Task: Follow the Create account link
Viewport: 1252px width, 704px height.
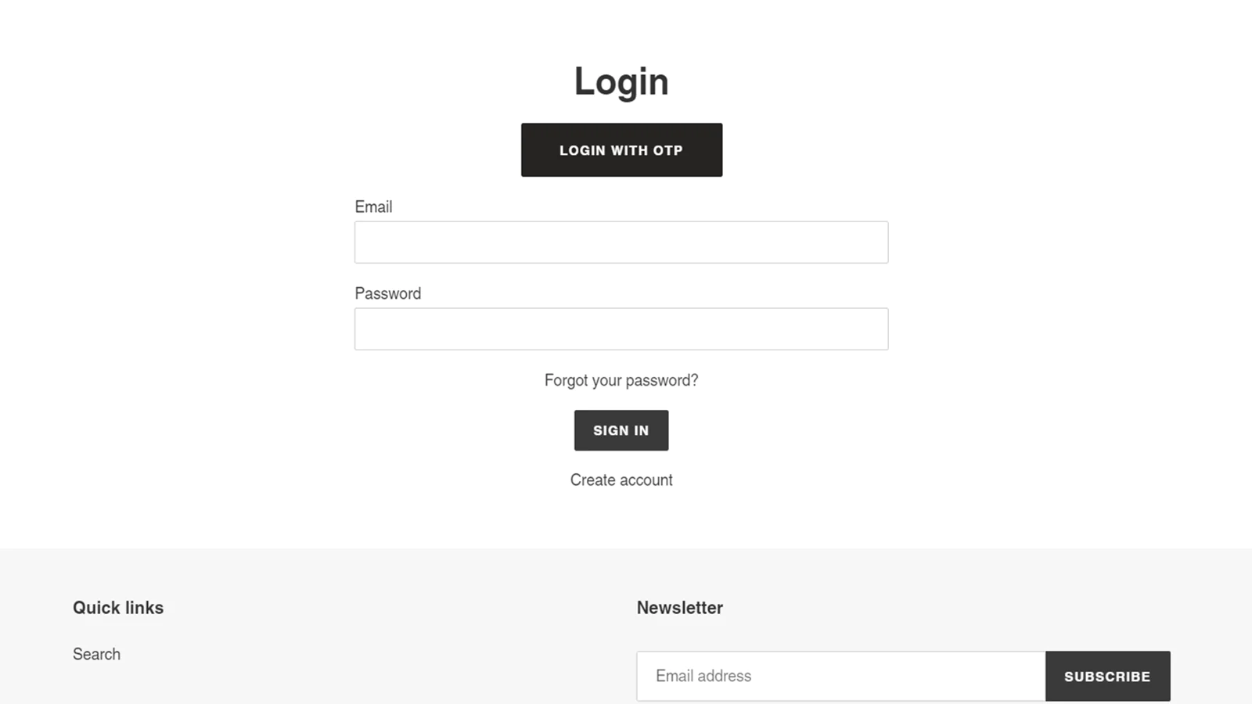Action: pos(621,480)
